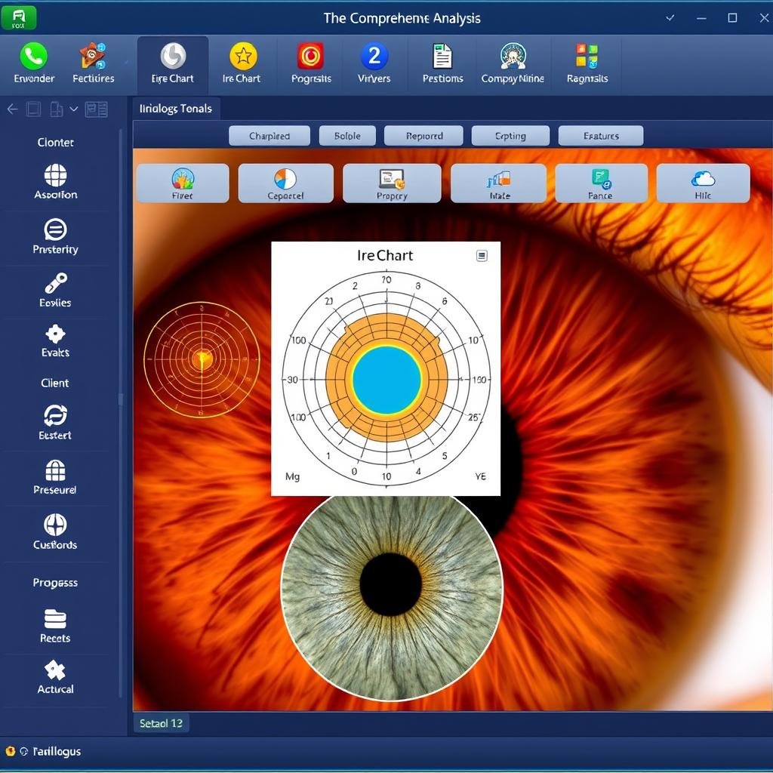773x773 pixels.
Task: Open the Pestioms document icon
Action: click(442, 63)
